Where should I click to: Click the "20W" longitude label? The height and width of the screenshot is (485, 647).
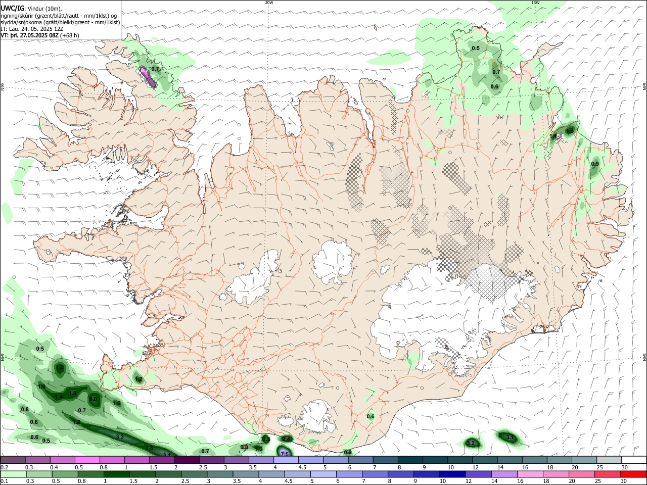pos(269,3)
